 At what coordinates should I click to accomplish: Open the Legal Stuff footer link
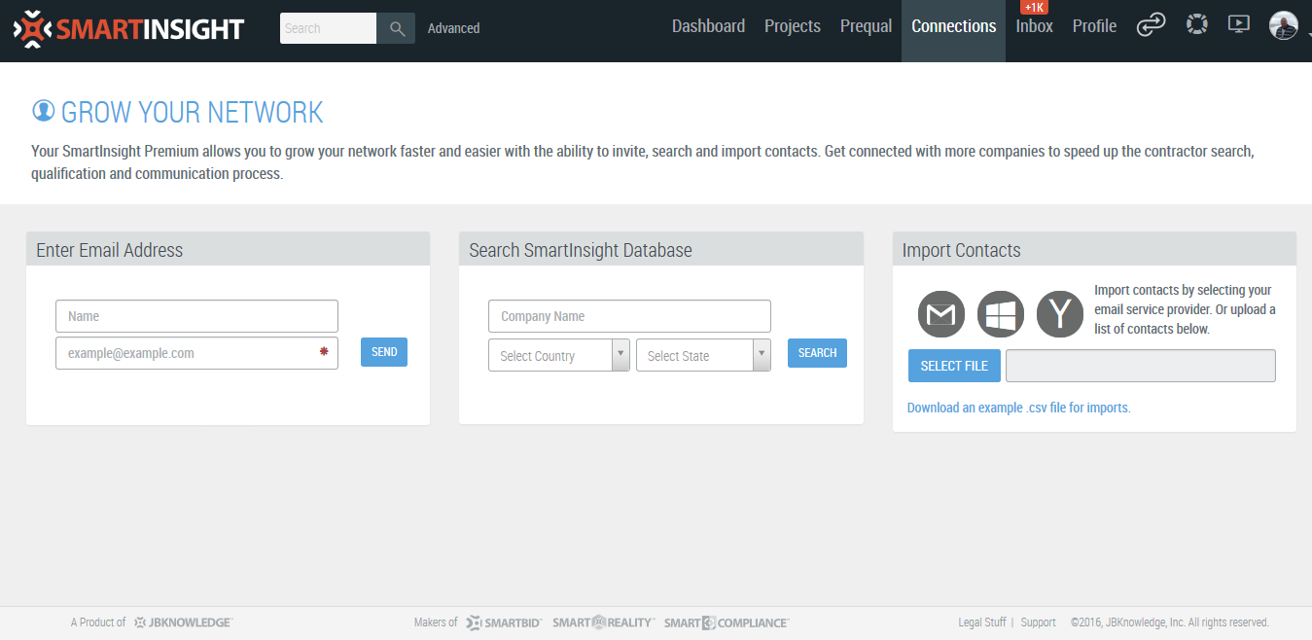click(981, 622)
